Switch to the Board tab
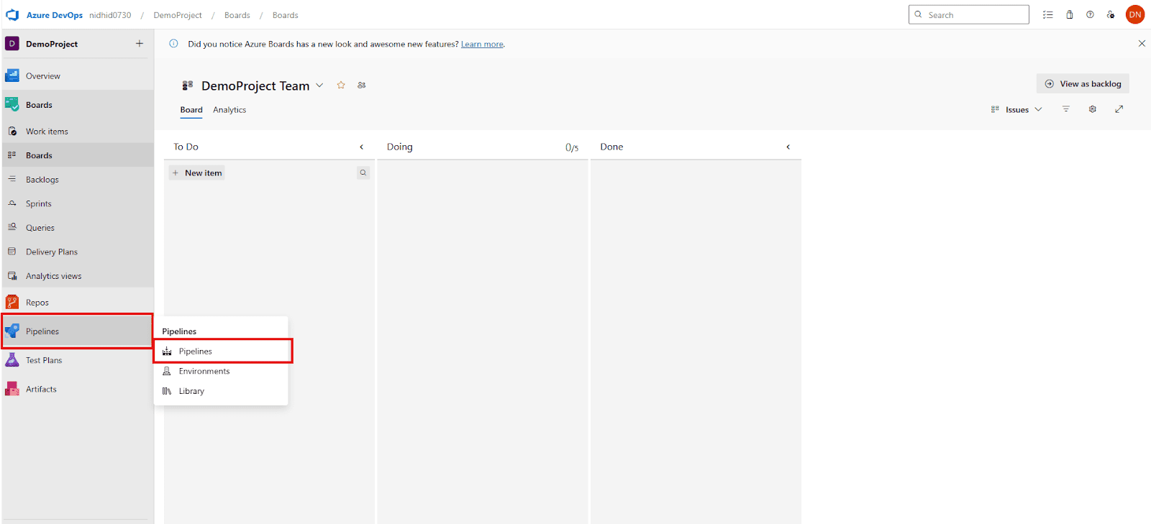Image resolution: width=1151 pixels, height=524 pixels. [191, 110]
